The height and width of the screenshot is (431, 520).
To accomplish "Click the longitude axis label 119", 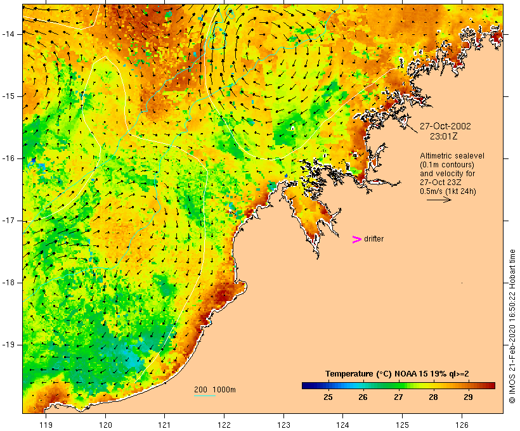I will coord(46,425).
